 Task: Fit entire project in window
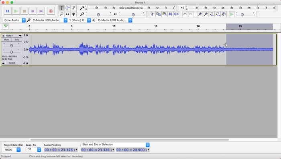218,14
